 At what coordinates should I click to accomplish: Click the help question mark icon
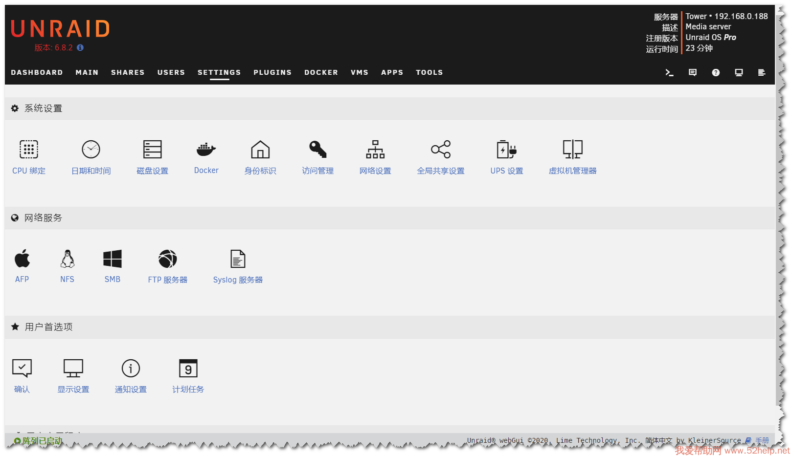pyautogui.click(x=716, y=72)
